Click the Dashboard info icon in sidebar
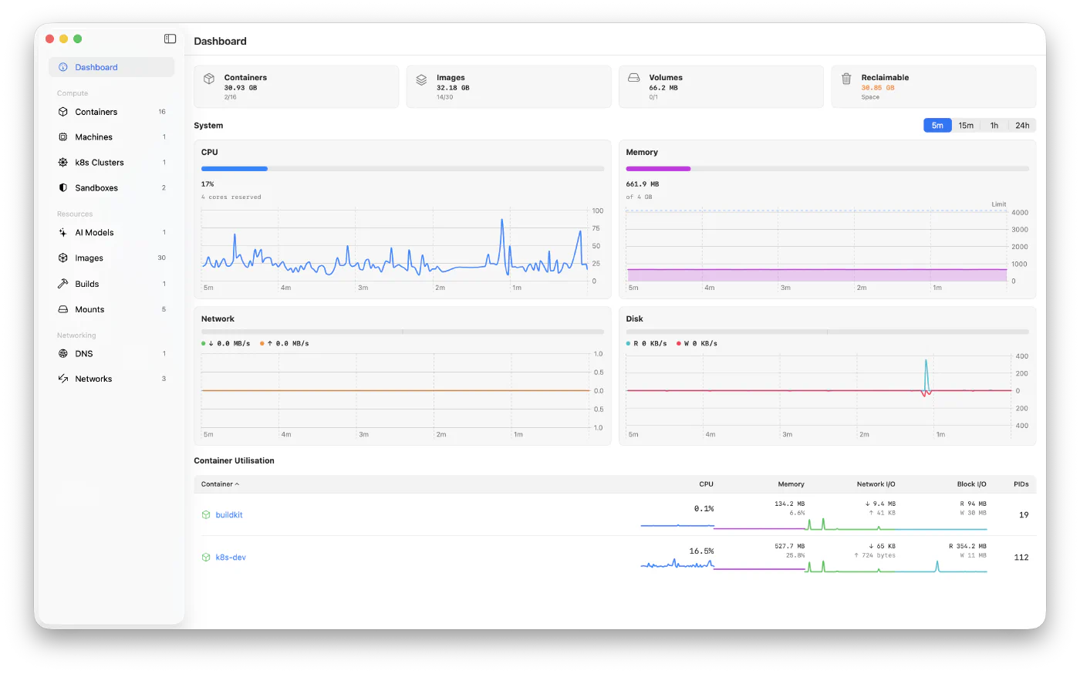The height and width of the screenshot is (674, 1080). pyautogui.click(x=63, y=67)
